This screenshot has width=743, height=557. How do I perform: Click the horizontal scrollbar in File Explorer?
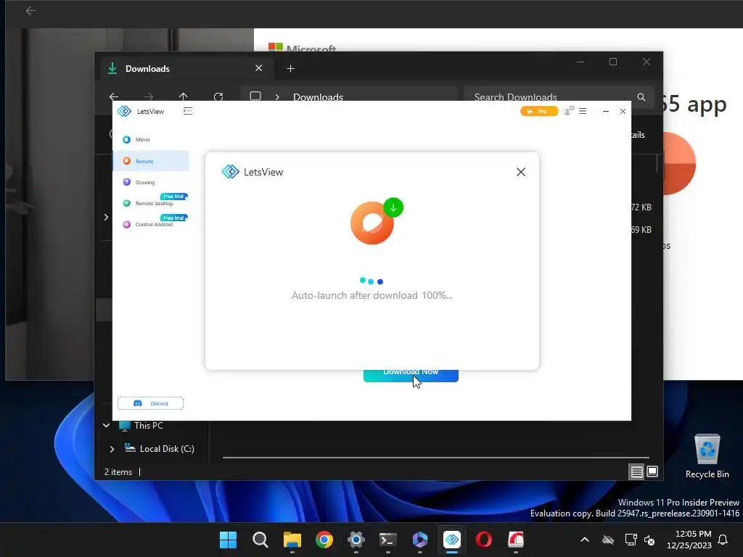click(435, 458)
